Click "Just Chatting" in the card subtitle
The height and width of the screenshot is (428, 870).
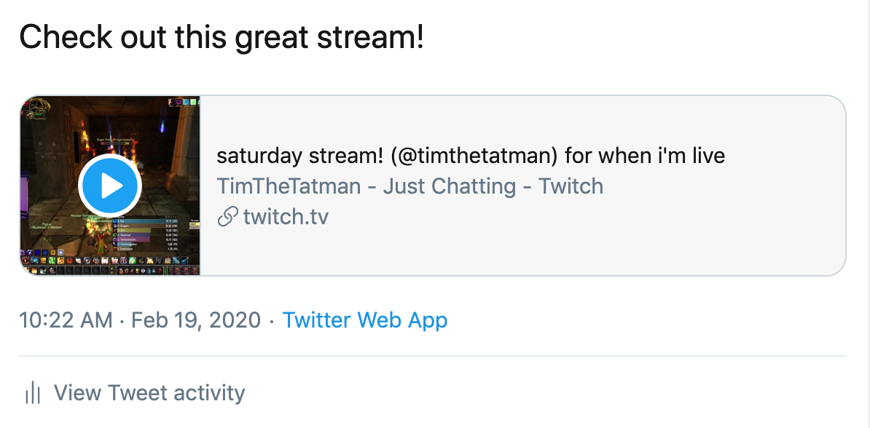[449, 186]
